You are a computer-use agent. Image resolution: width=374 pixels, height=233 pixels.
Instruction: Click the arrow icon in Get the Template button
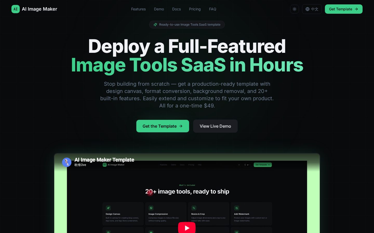pyautogui.click(x=181, y=126)
